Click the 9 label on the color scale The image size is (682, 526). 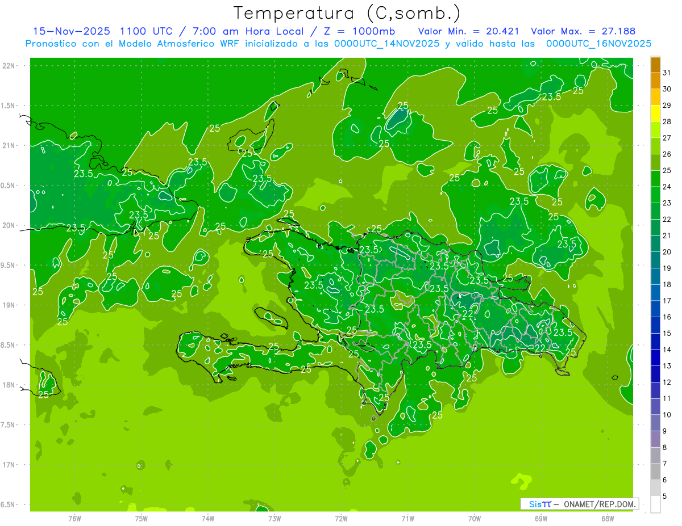click(x=664, y=432)
